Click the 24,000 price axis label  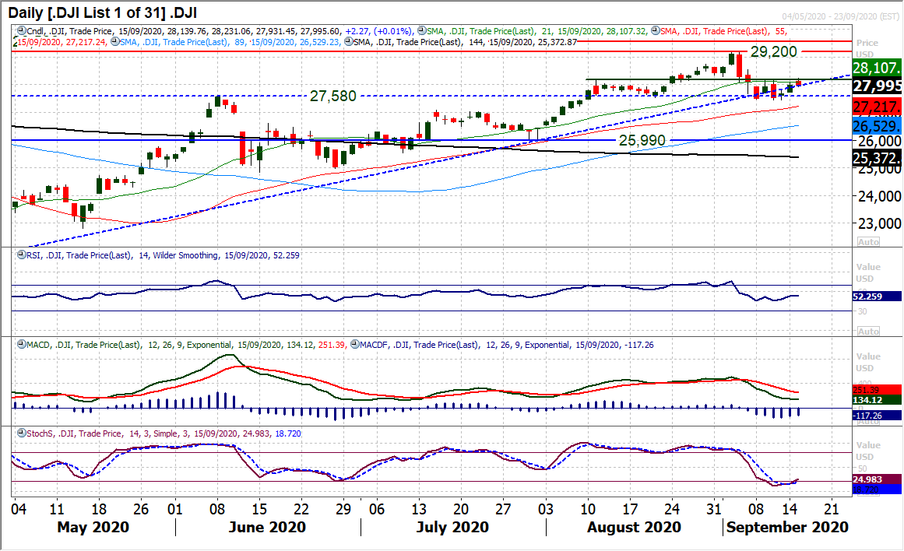point(879,197)
